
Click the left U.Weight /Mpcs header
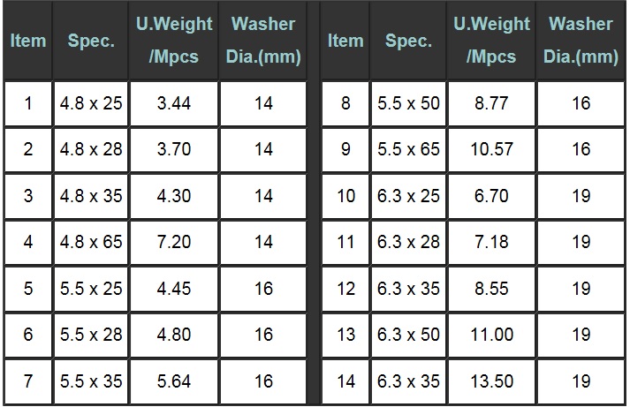[174, 40]
